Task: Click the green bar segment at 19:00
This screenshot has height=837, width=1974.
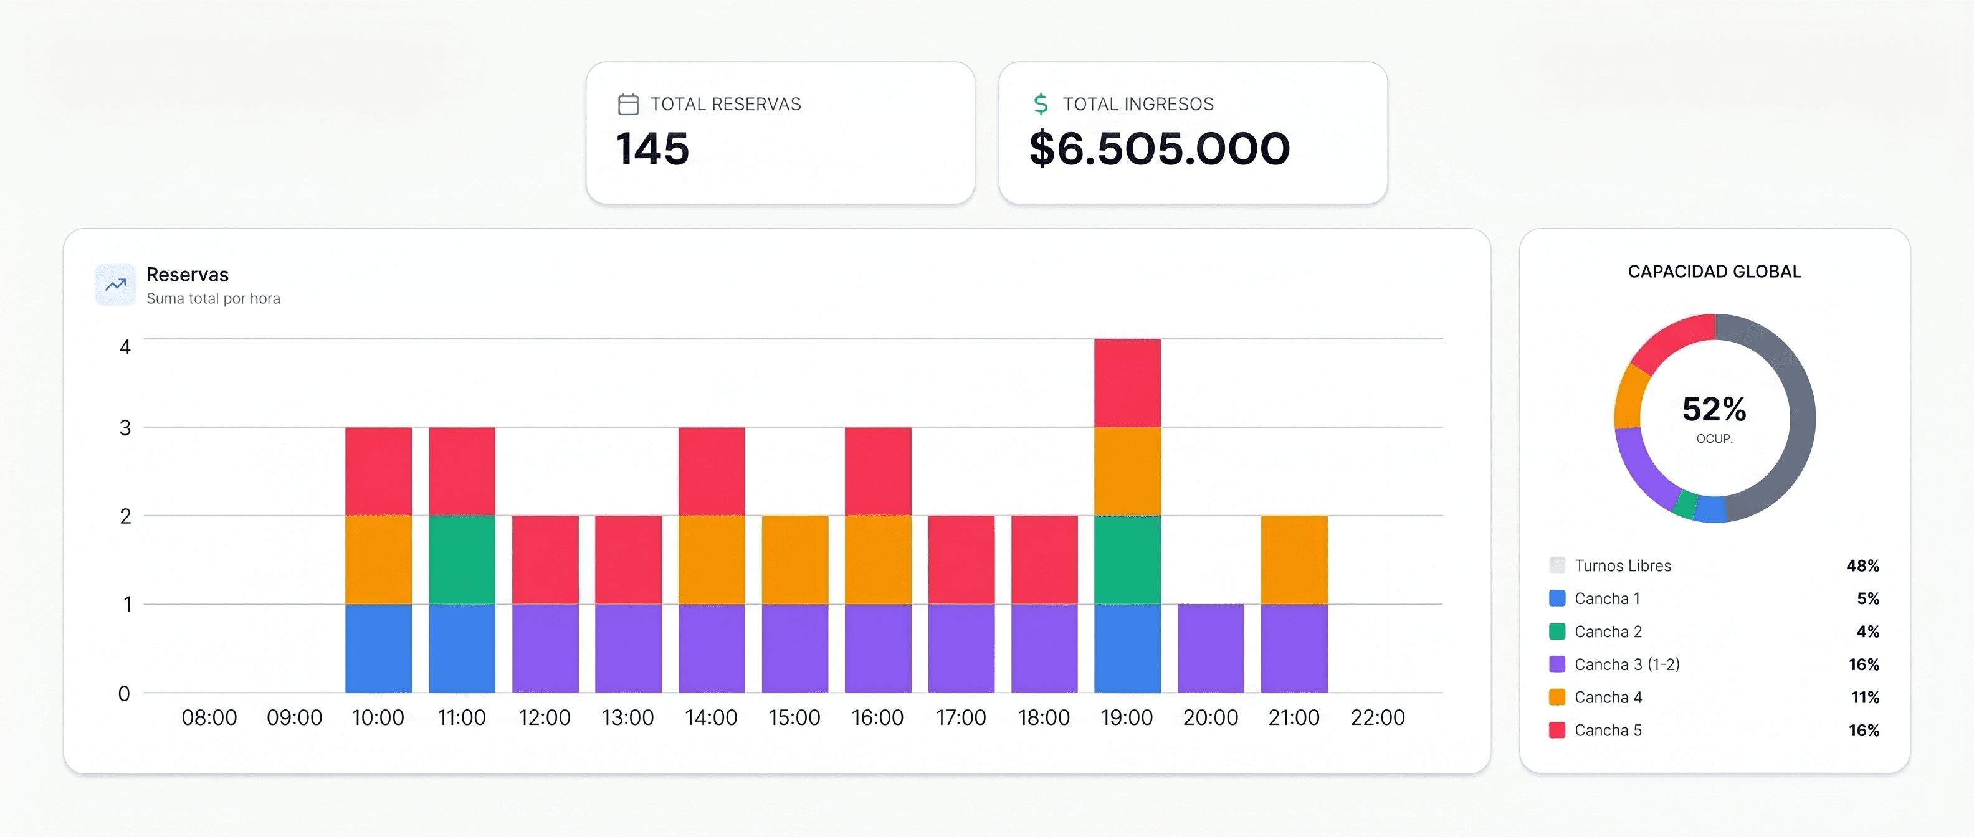Action: click(1127, 560)
